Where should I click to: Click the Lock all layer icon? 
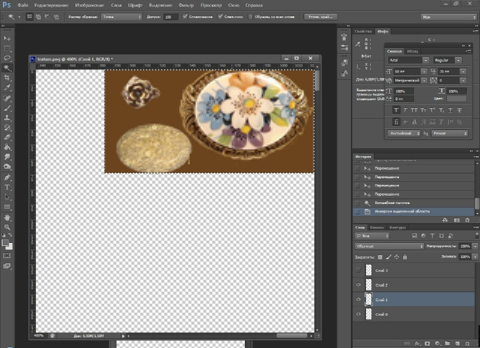click(405, 257)
